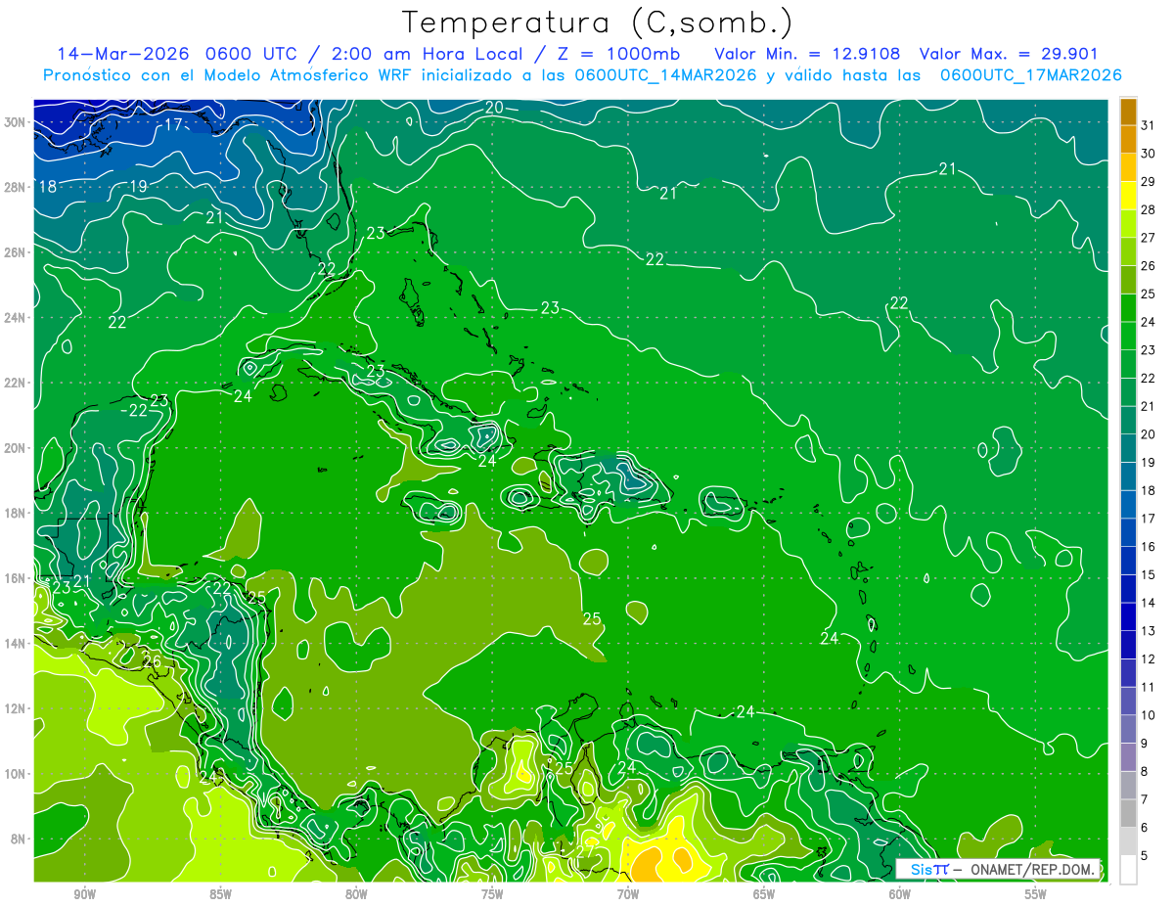Click the "0600UTC_17MAR2026" valid-until timestamp
The height and width of the screenshot is (907, 1174).
coord(1030,75)
